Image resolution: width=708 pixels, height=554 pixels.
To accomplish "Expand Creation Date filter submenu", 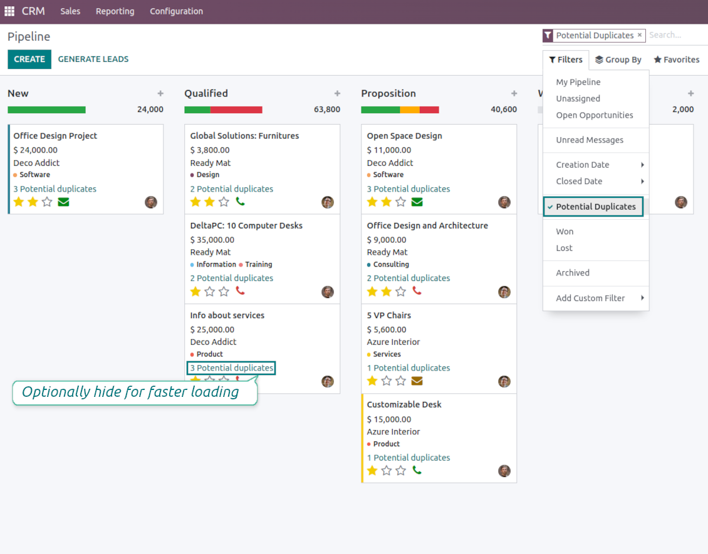I will (598, 165).
